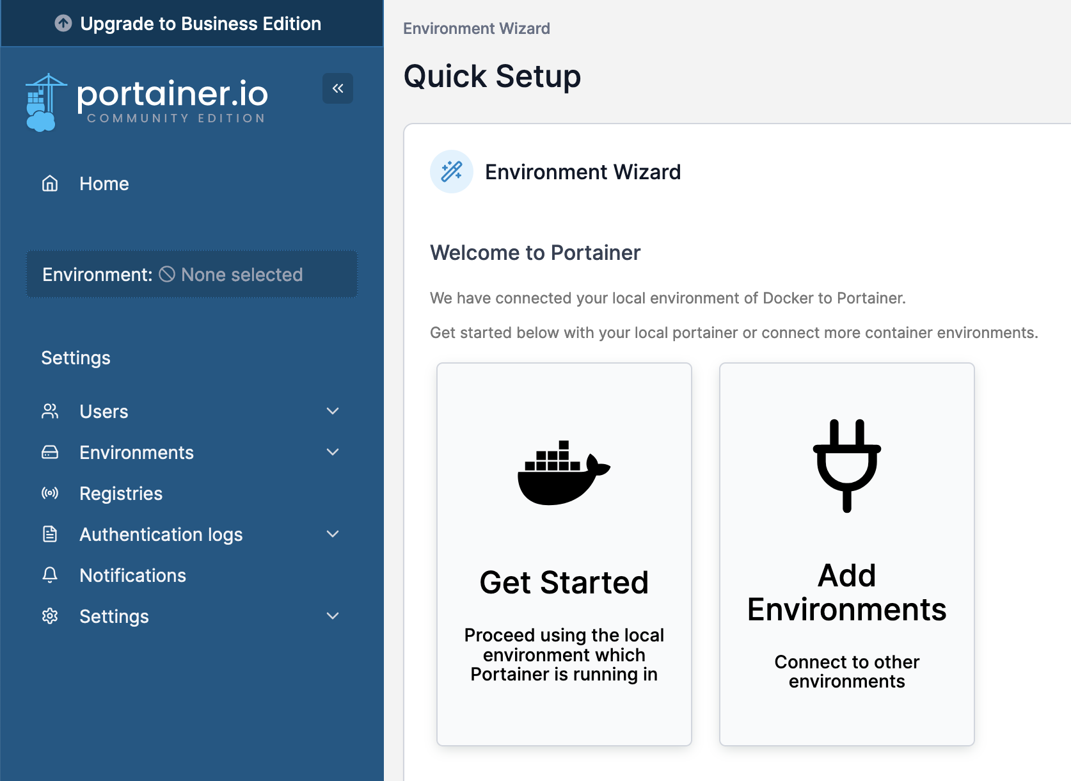Viewport: 1071px width, 781px height.
Task: Click the Environment: None selected box
Action: 192,274
